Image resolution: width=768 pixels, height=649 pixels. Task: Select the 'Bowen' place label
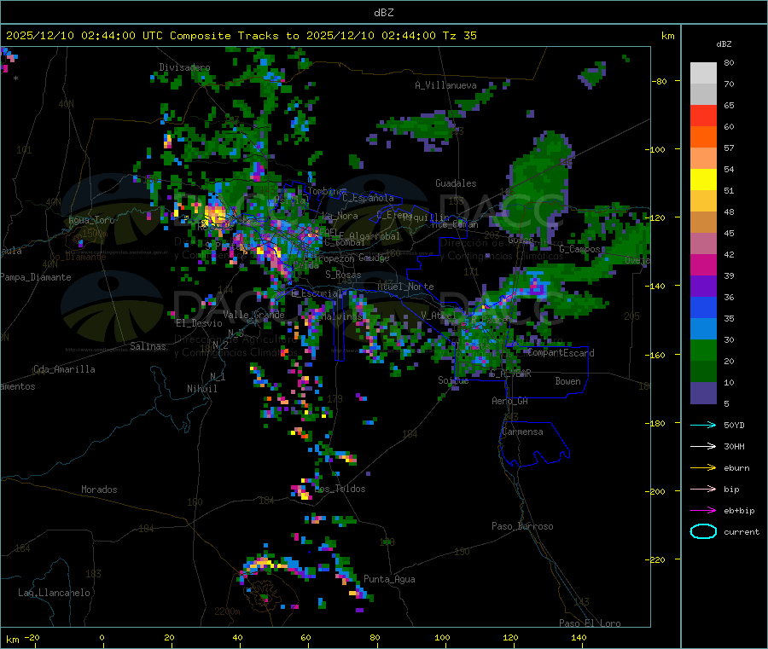click(x=568, y=381)
